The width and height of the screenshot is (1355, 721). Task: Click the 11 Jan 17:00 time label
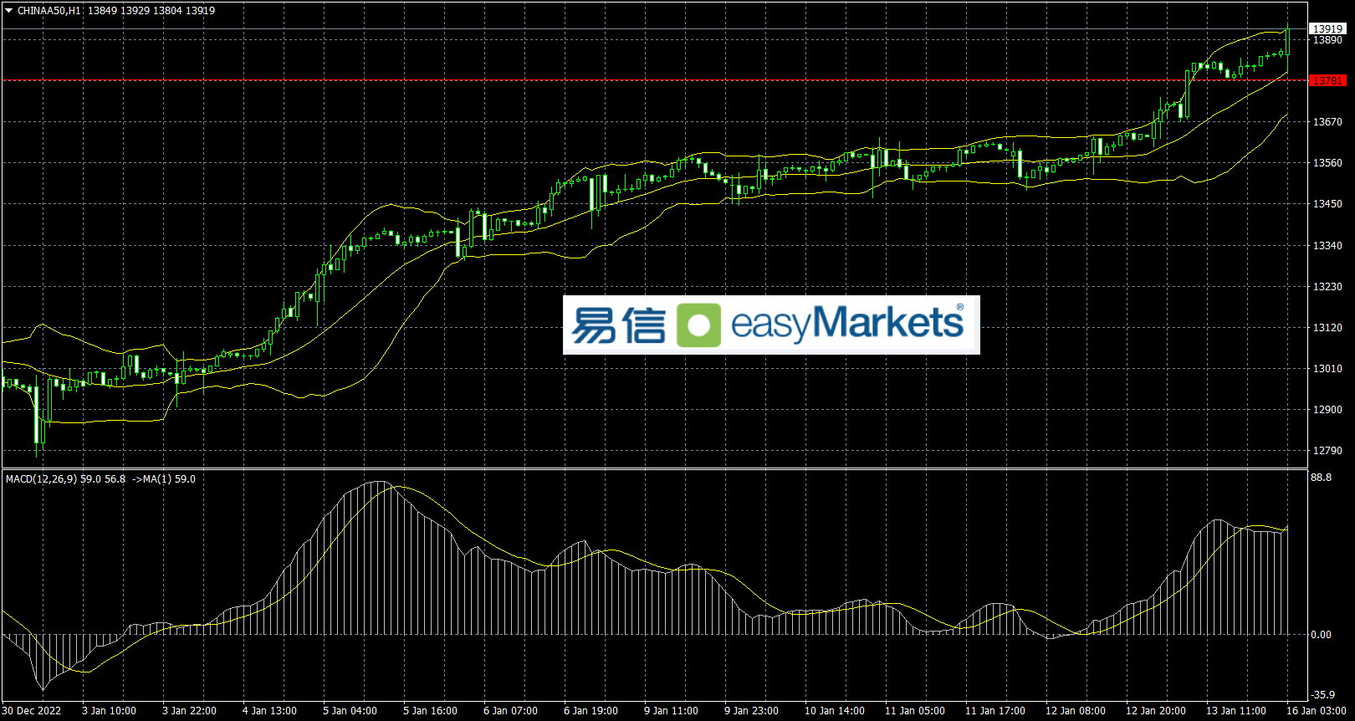[995, 711]
